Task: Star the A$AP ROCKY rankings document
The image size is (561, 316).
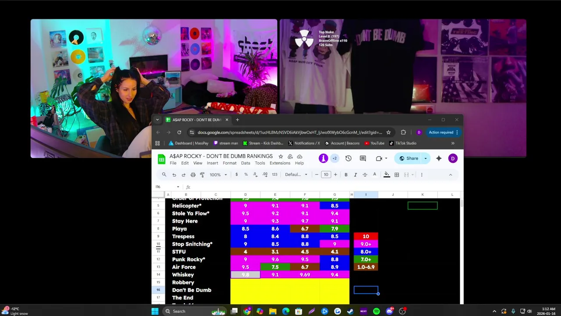Action: (280, 156)
